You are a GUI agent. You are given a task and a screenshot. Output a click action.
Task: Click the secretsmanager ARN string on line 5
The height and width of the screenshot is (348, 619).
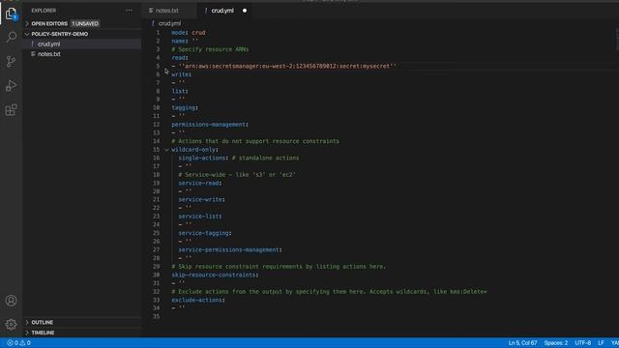pyautogui.click(x=287, y=66)
